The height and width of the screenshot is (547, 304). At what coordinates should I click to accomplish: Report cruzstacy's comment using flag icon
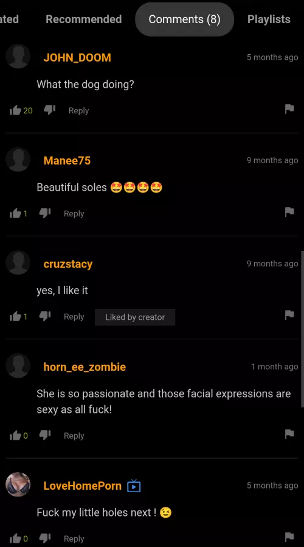click(289, 316)
